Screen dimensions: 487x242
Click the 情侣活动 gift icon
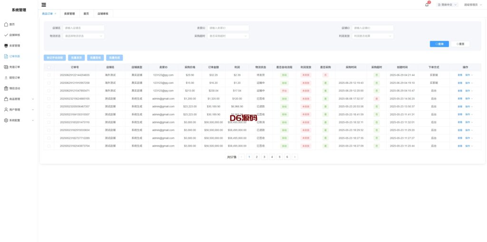(x=6, y=88)
